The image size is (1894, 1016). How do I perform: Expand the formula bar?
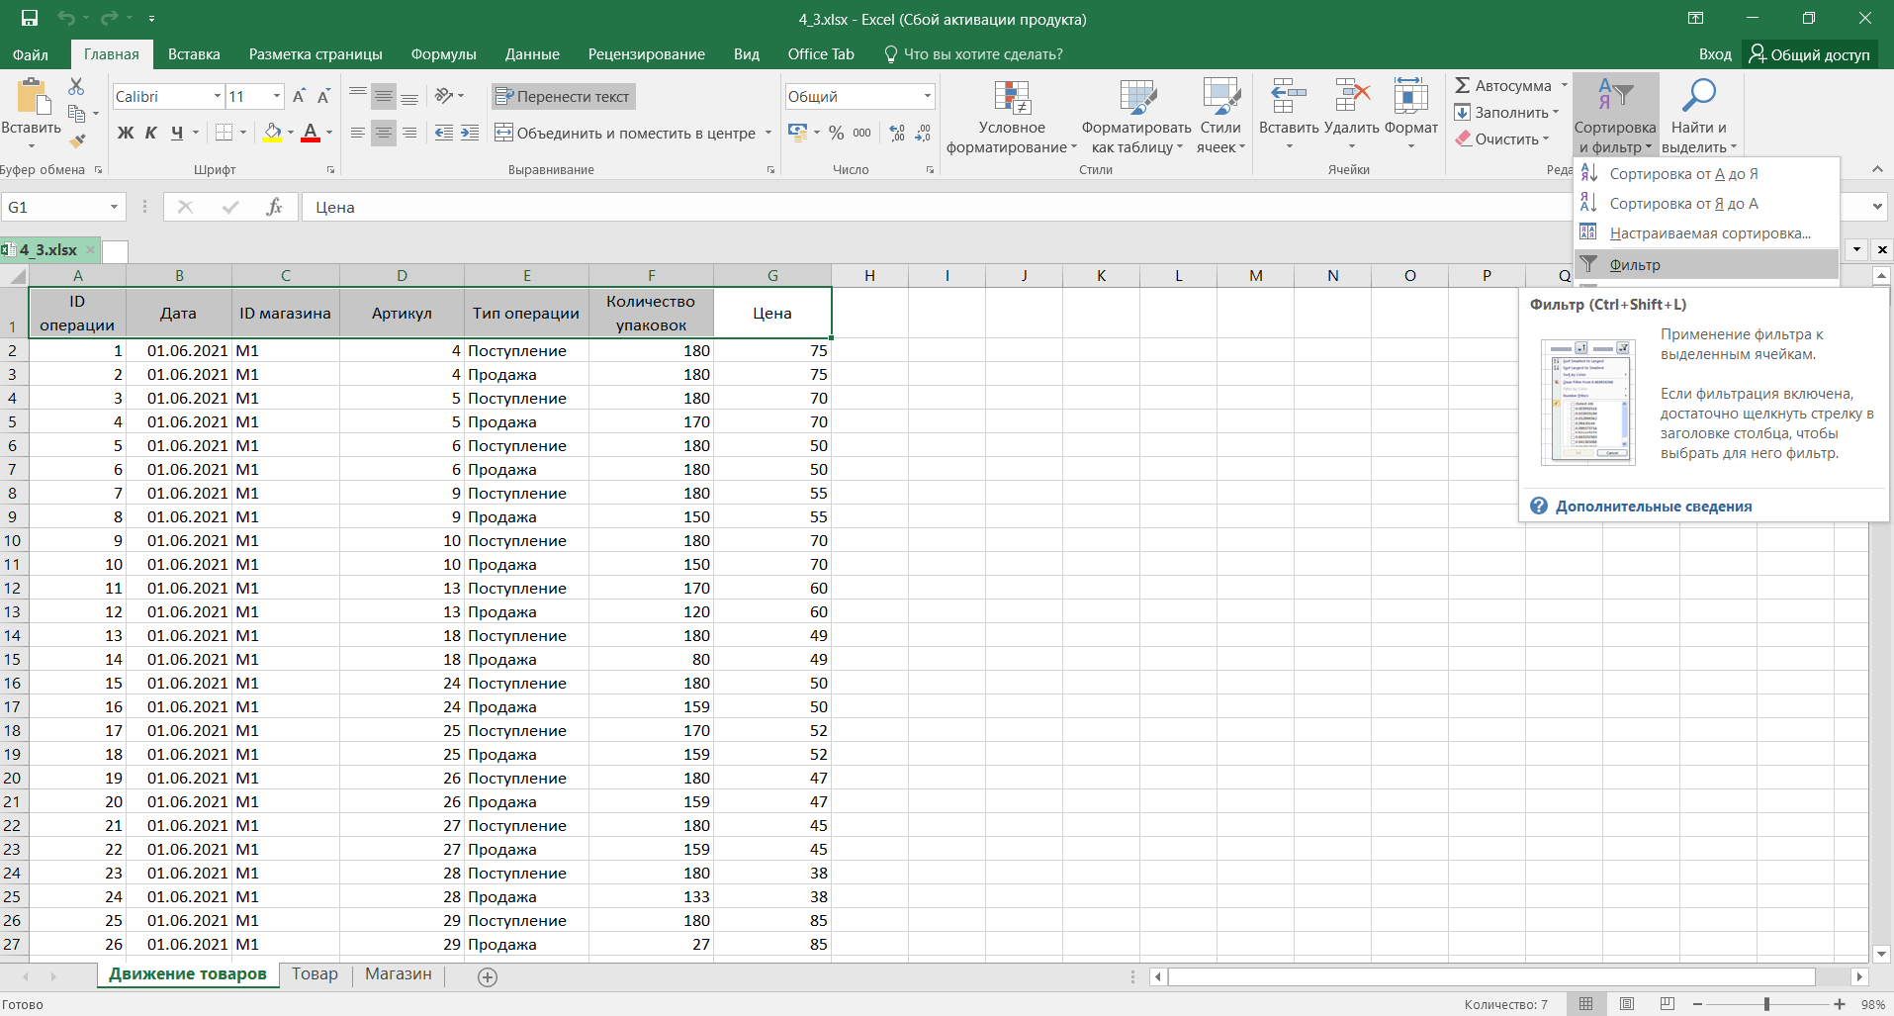click(x=1877, y=207)
